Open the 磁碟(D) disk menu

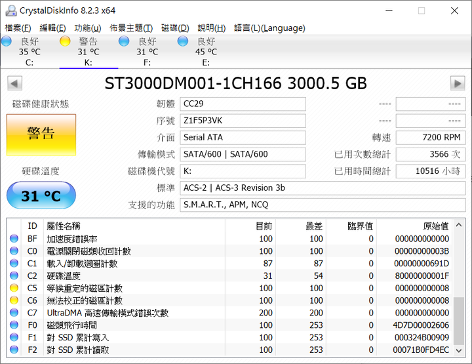175,28
